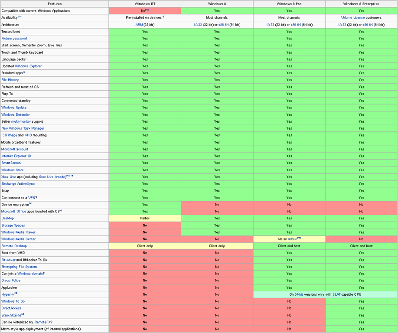Click 'Device encryption' row label
The width and height of the screenshot is (398, 333).
click(15, 204)
